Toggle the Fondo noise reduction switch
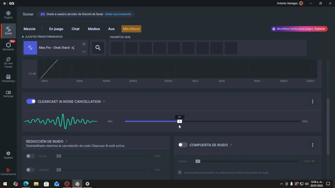335x188 pixels. click(30, 156)
